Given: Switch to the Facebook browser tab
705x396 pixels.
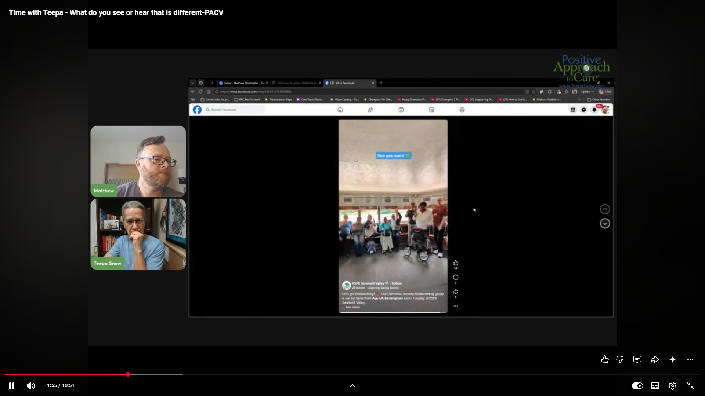Looking at the screenshot, I should click(x=350, y=83).
